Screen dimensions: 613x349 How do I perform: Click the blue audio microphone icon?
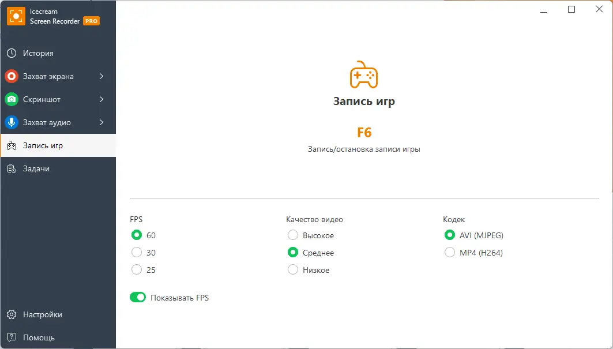coord(11,122)
